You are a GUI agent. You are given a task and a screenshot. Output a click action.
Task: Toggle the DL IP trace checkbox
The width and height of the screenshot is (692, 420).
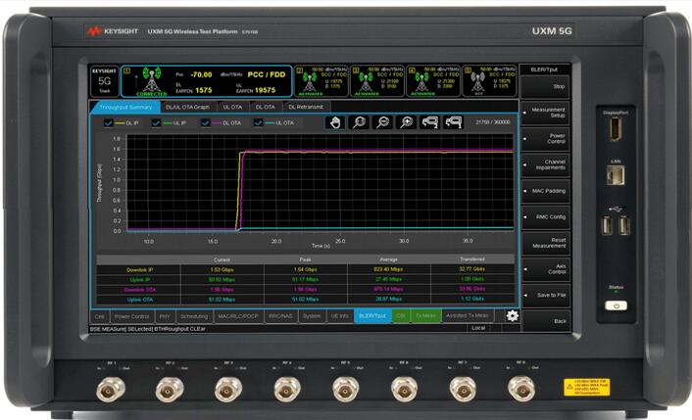pyautogui.click(x=109, y=123)
